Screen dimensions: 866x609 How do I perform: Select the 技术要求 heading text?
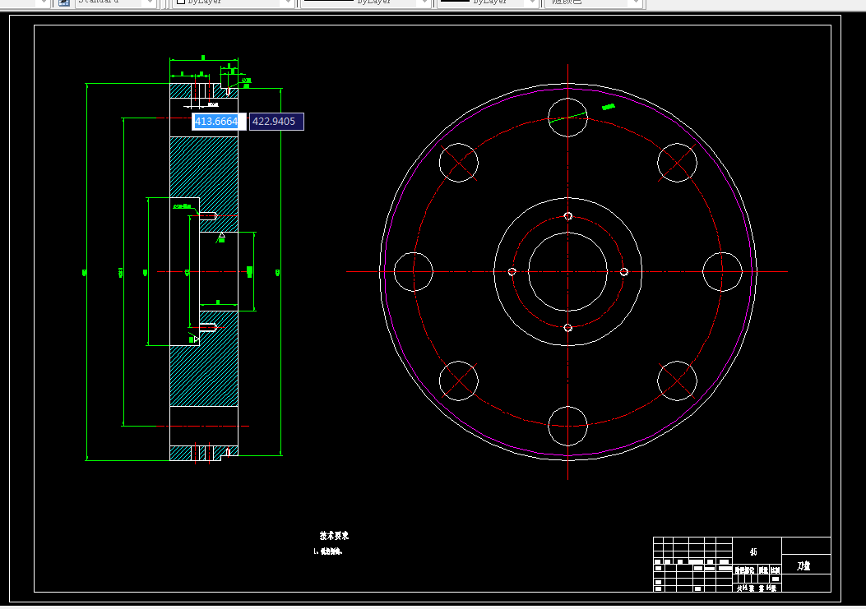click(x=334, y=536)
